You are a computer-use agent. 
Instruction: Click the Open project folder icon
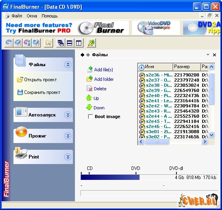(20, 80)
